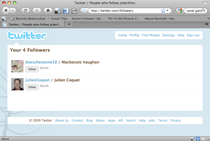Viewport: 210px width, 141px height.
Task: Select the Twitter followers tab
Action: 33,25
